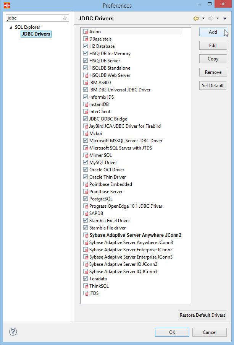This screenshot has height=345, width=234.
Task: Open the preferences view menu dropdown
Action: coord(225,18)
